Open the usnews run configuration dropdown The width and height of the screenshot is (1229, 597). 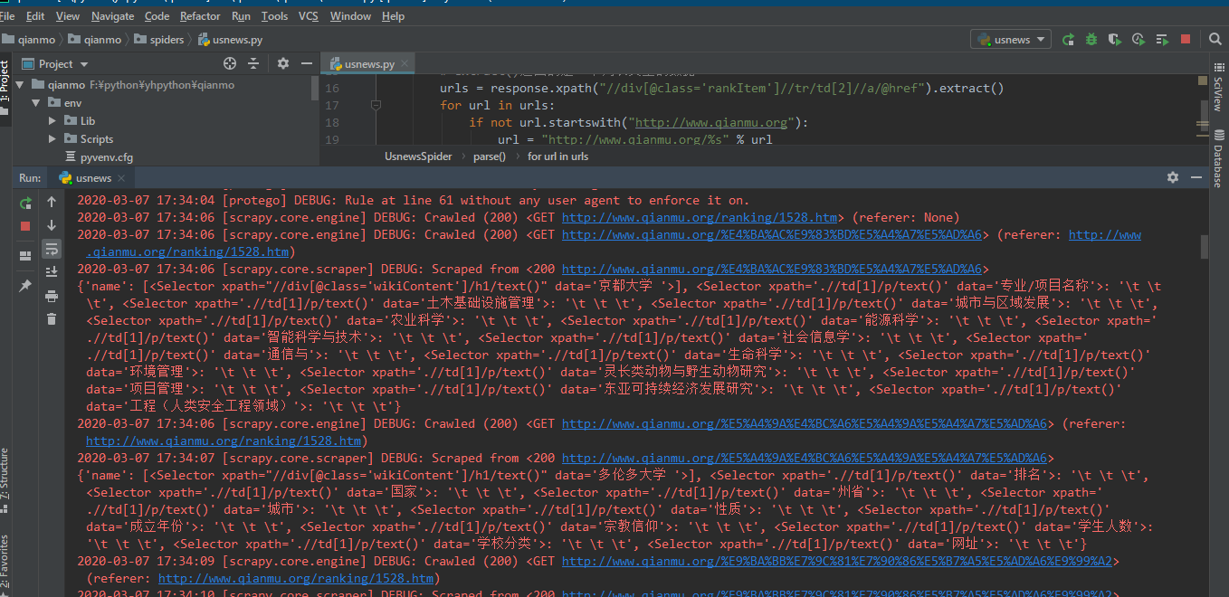[x=1011, y=39]
